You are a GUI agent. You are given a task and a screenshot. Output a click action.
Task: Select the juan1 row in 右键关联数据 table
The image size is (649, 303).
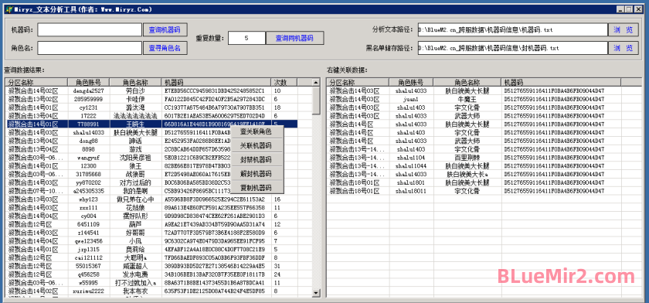pos(474,99)
